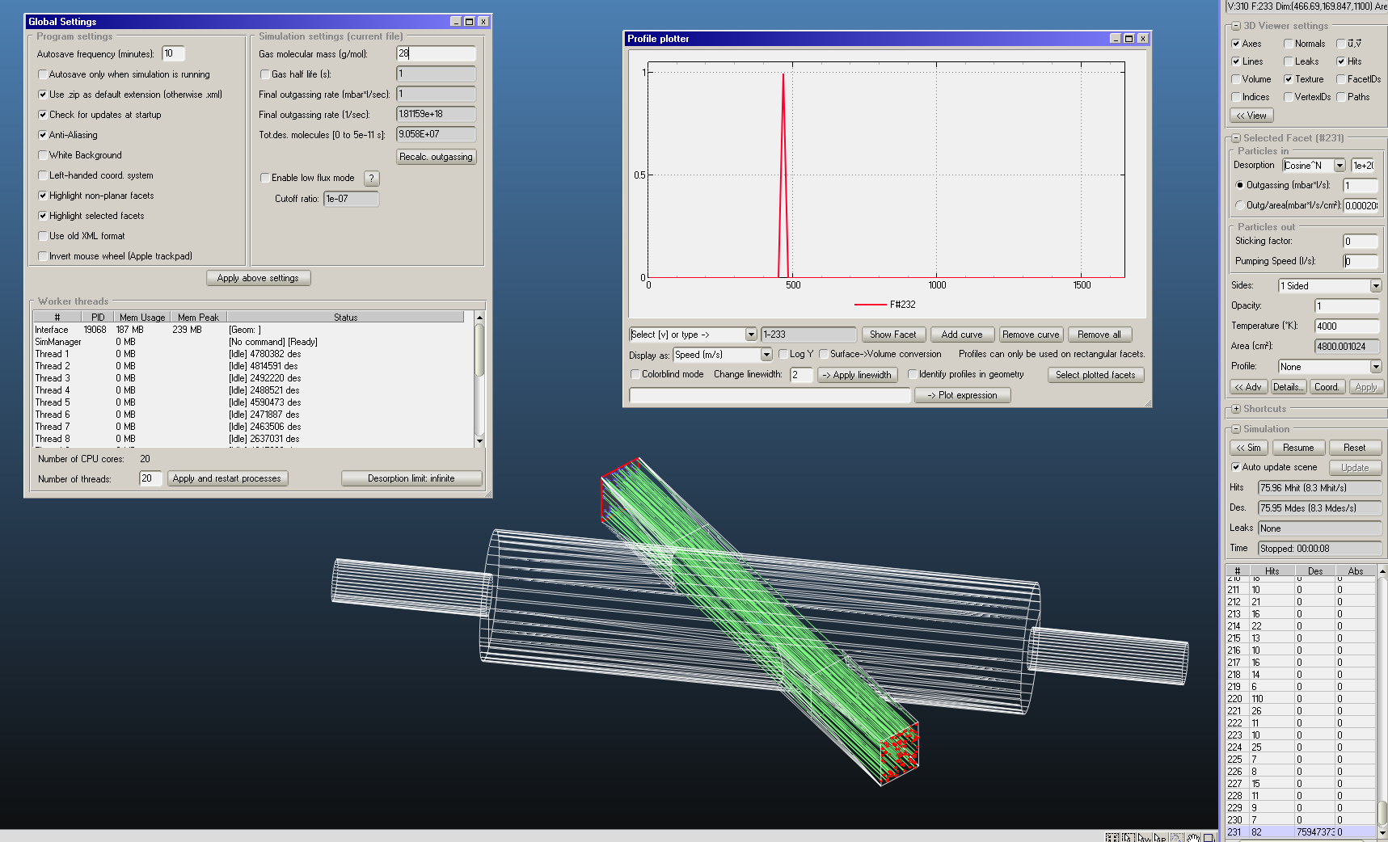Select the zoom tool in bottom toolbar
1388x842 pixels.
click(x=1177, y=838)
